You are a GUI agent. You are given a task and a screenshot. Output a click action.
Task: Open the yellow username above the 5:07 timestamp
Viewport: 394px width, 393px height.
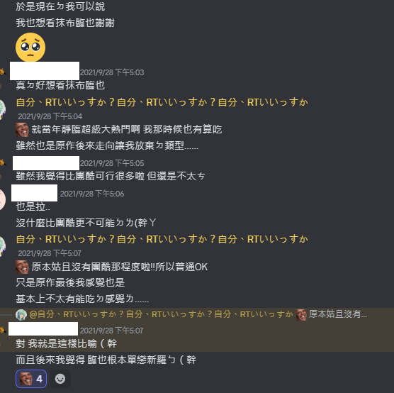click(x=162, y=239)
